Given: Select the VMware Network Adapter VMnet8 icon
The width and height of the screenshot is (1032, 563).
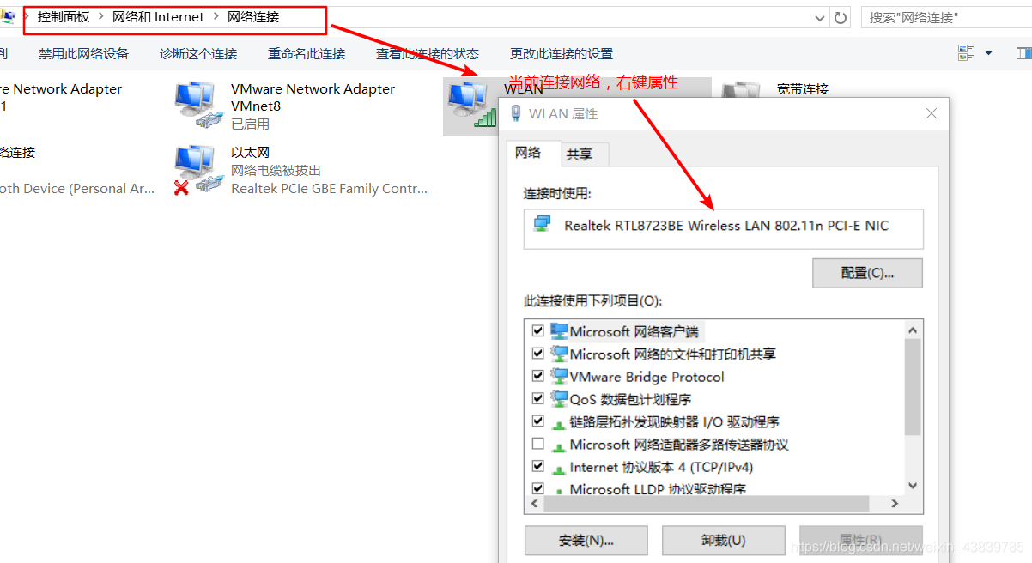Looking at the screenshot, I should [195, 105].
